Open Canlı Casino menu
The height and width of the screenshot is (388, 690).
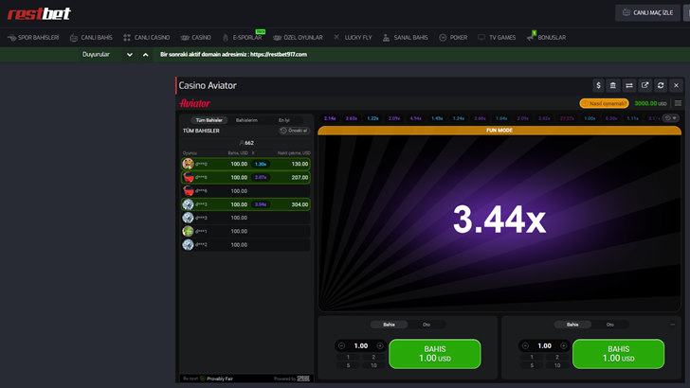pyautogui.click(x=147, y=37)
